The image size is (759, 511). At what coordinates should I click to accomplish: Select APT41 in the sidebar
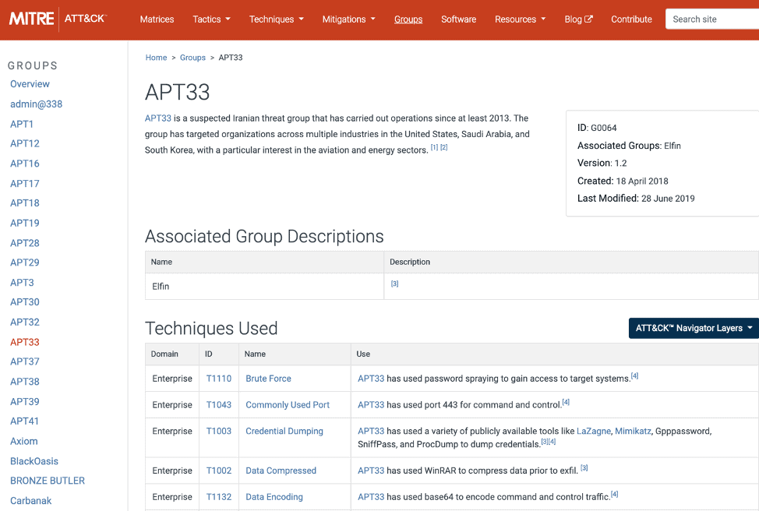(x=25, y=421)
